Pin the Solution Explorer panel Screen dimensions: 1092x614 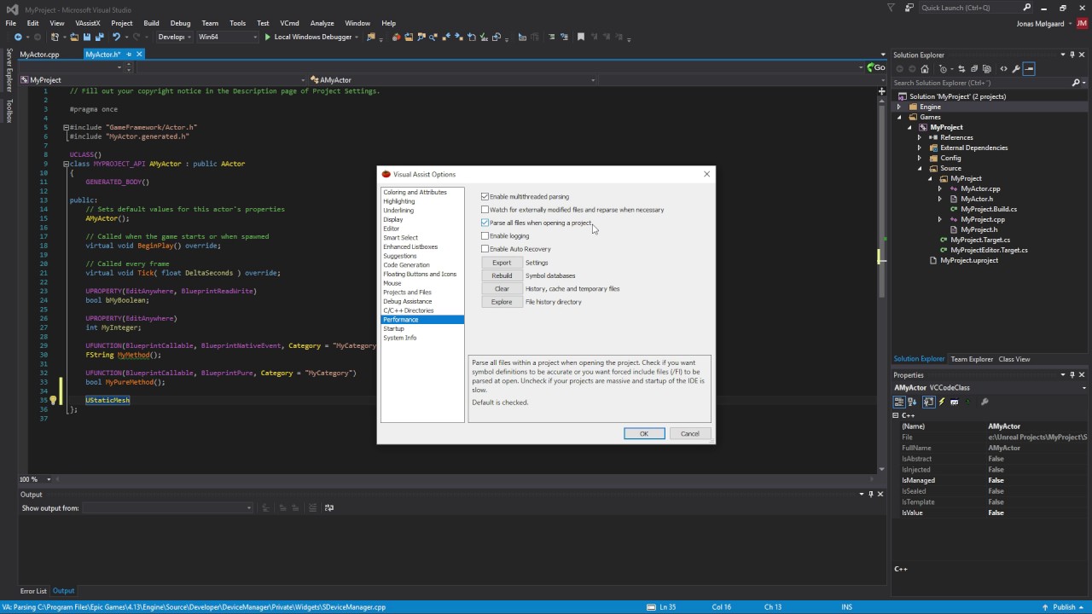1072,55
